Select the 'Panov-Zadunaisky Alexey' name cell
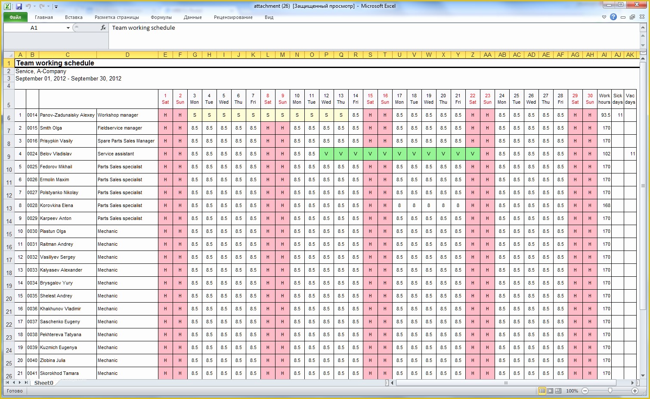This screenshot has height=399, width=650. (68, 115)
